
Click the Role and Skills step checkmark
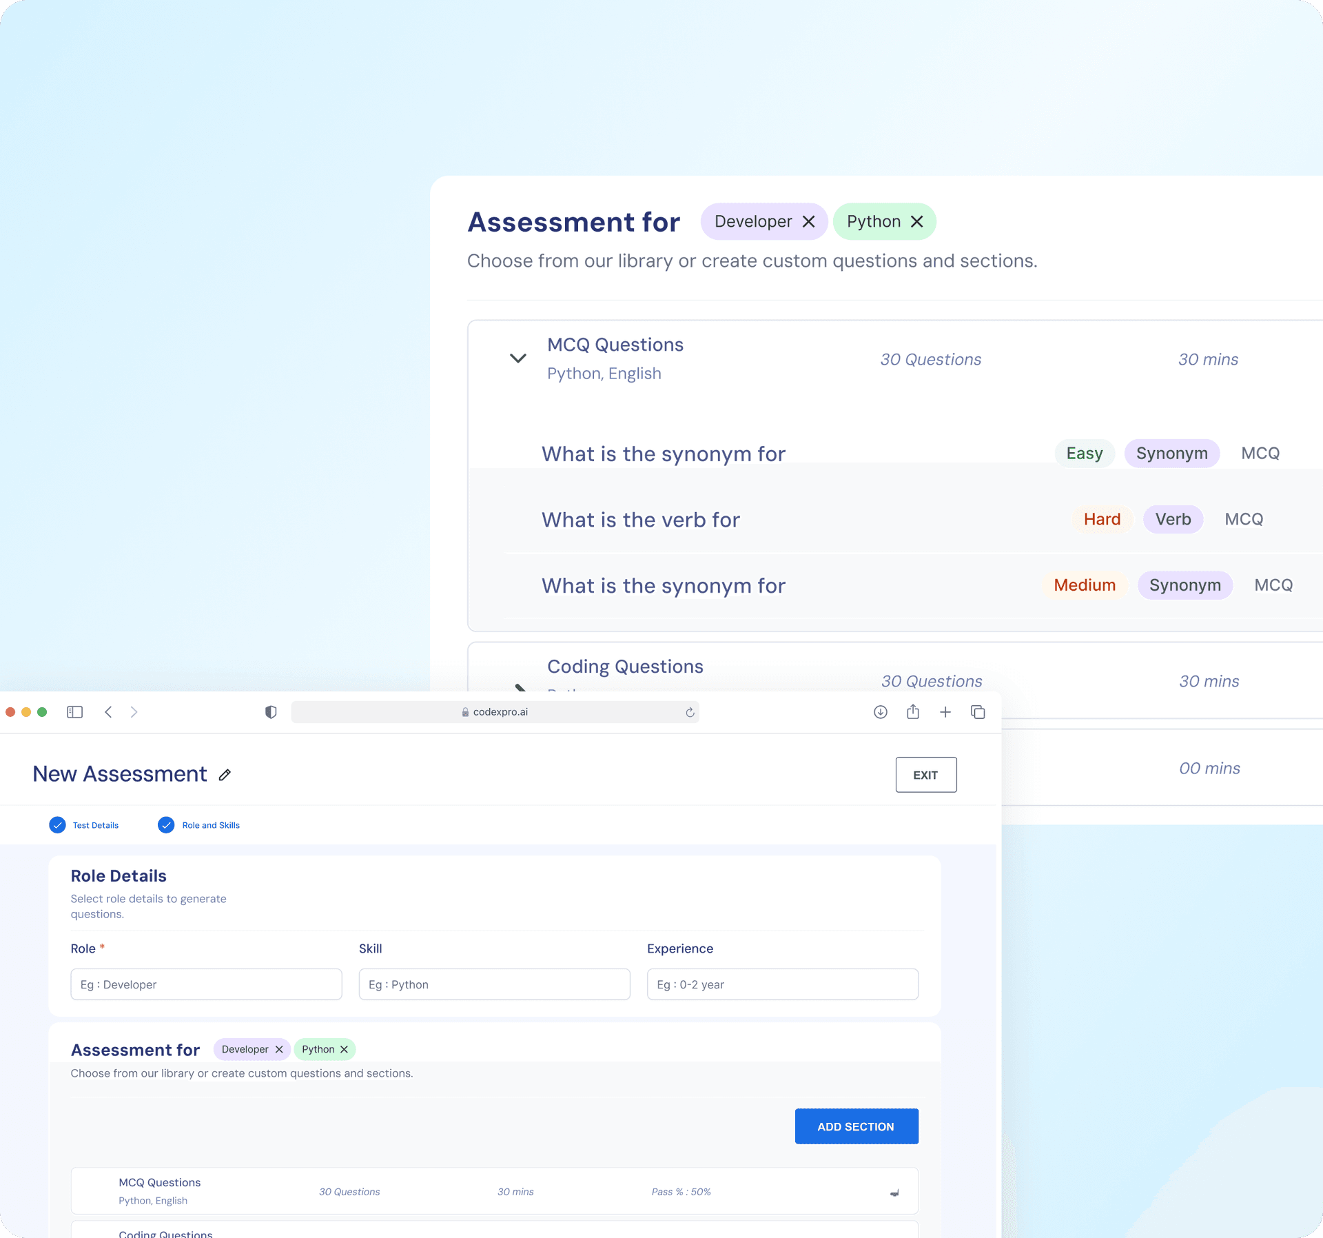[166, 824]
